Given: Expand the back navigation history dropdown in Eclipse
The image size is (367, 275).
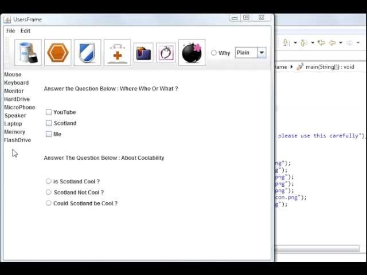Looking at the screenshot, I should (x=341, y=42).
